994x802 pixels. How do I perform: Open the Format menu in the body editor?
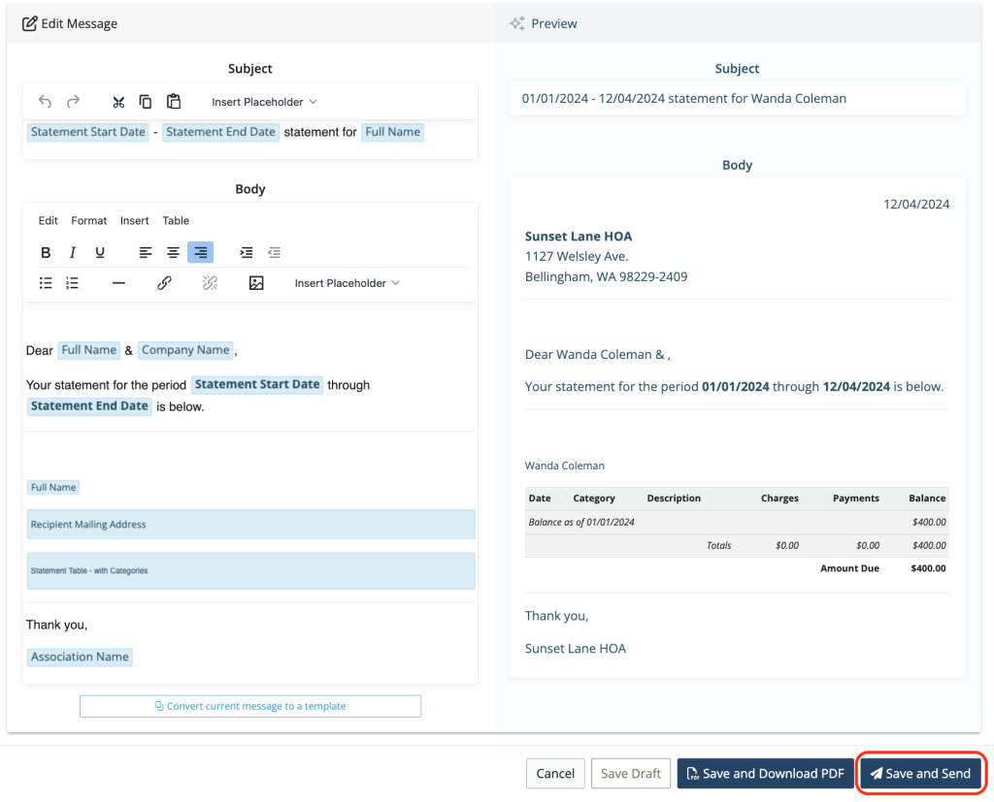click(x=88, y=220)
